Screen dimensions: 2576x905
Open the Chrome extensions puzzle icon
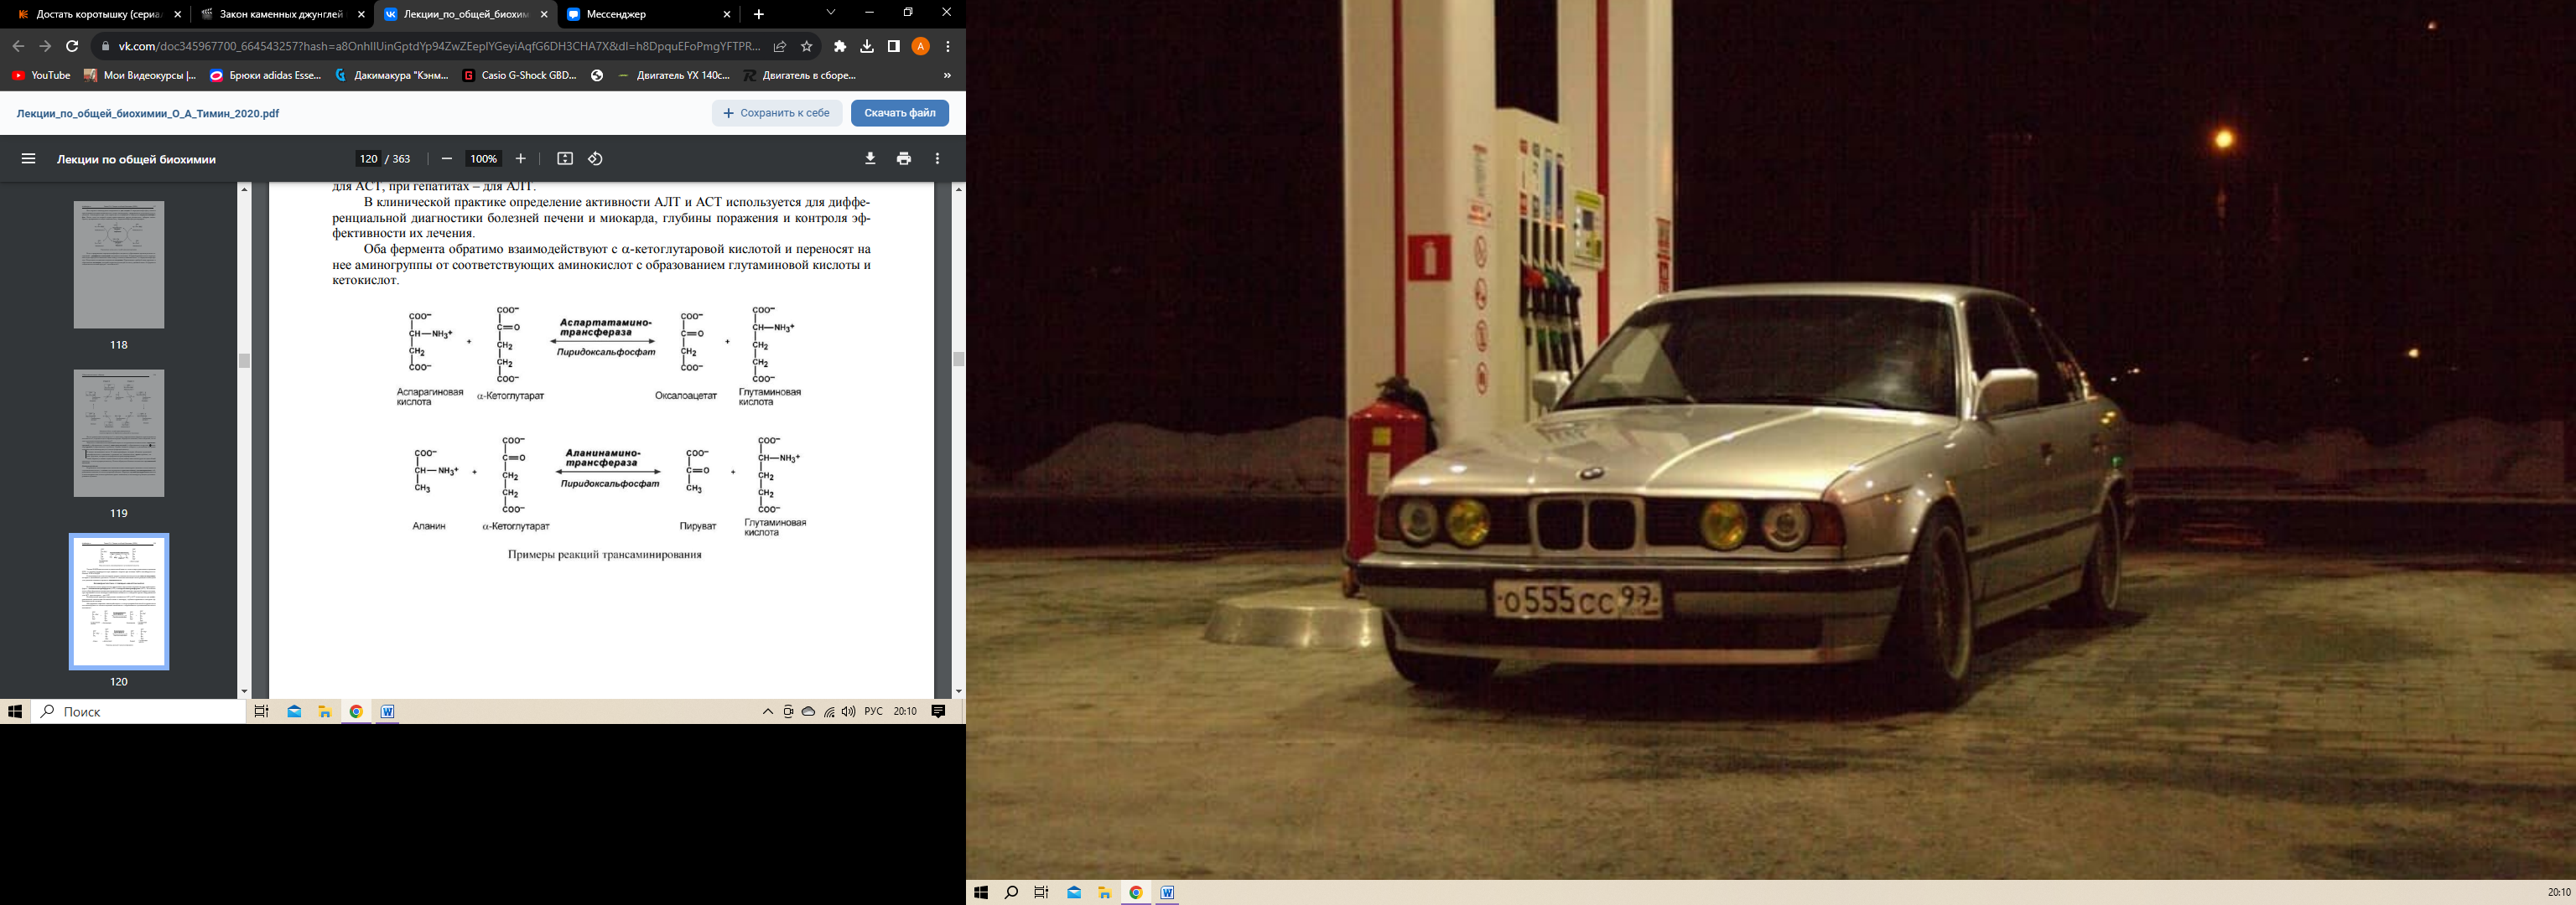tap(840, 46)
